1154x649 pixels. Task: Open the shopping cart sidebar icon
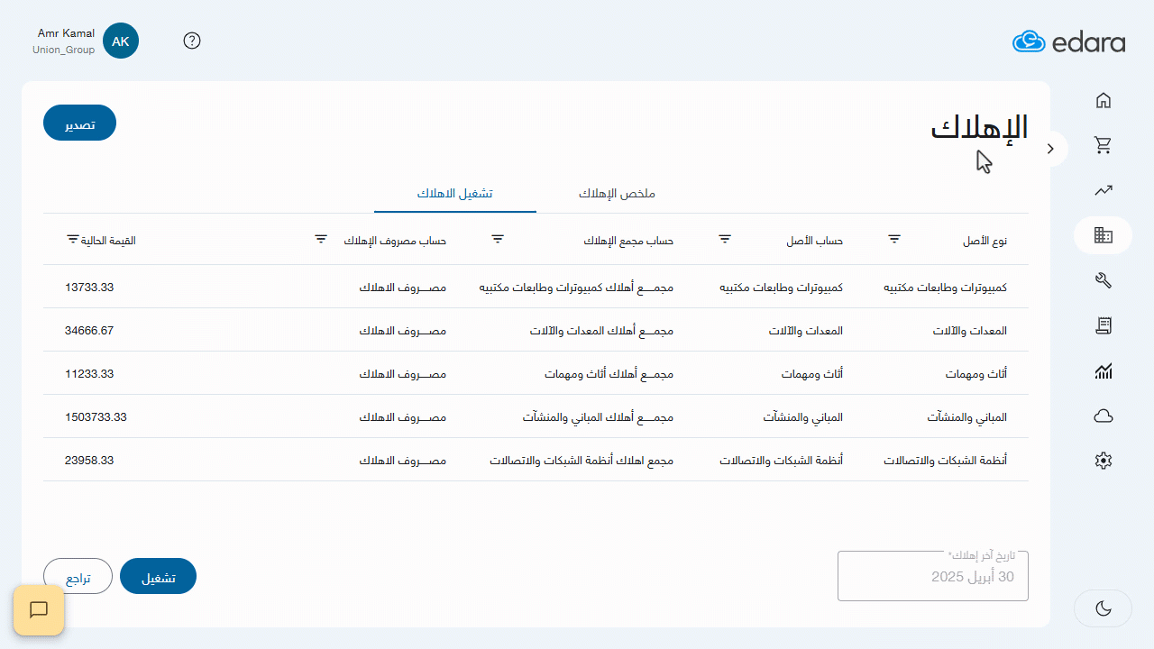pos(1103,144)
